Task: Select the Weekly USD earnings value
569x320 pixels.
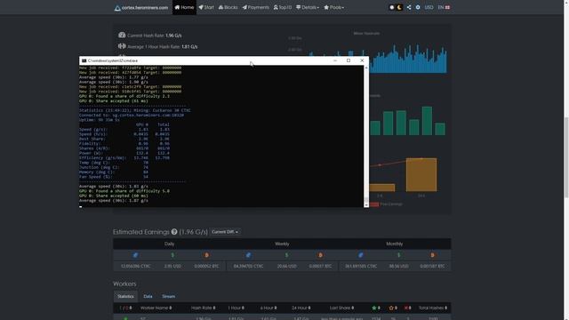Action: coord(286,266)
